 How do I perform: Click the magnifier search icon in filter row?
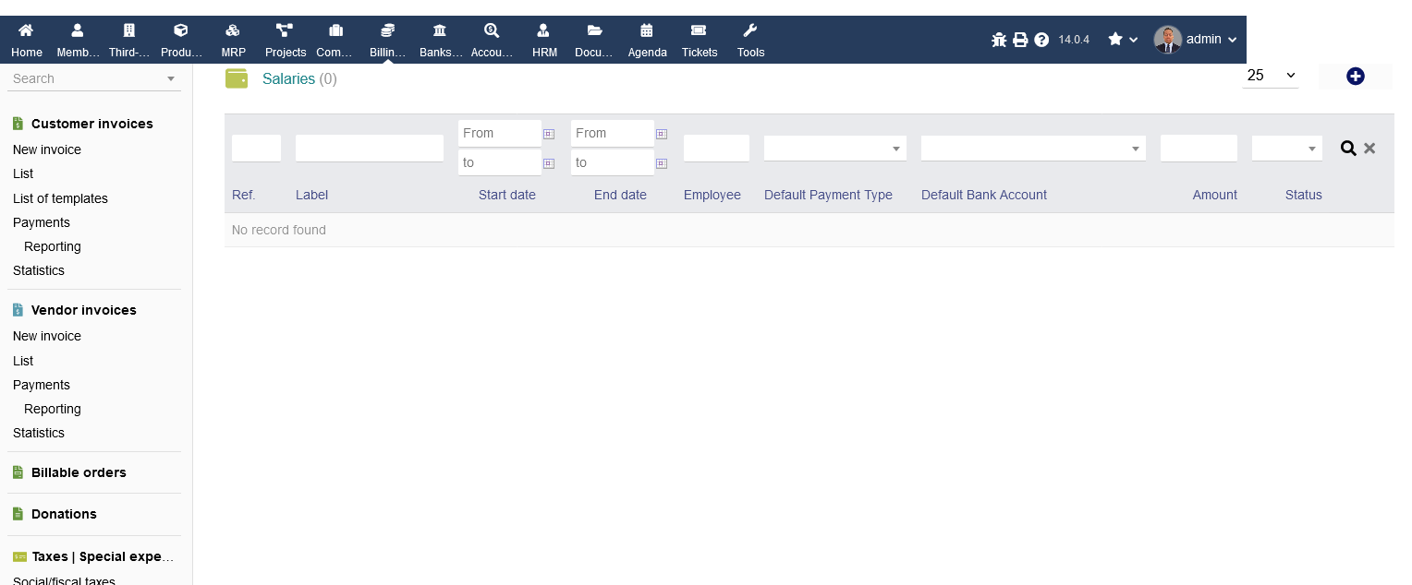[1348, 149]
